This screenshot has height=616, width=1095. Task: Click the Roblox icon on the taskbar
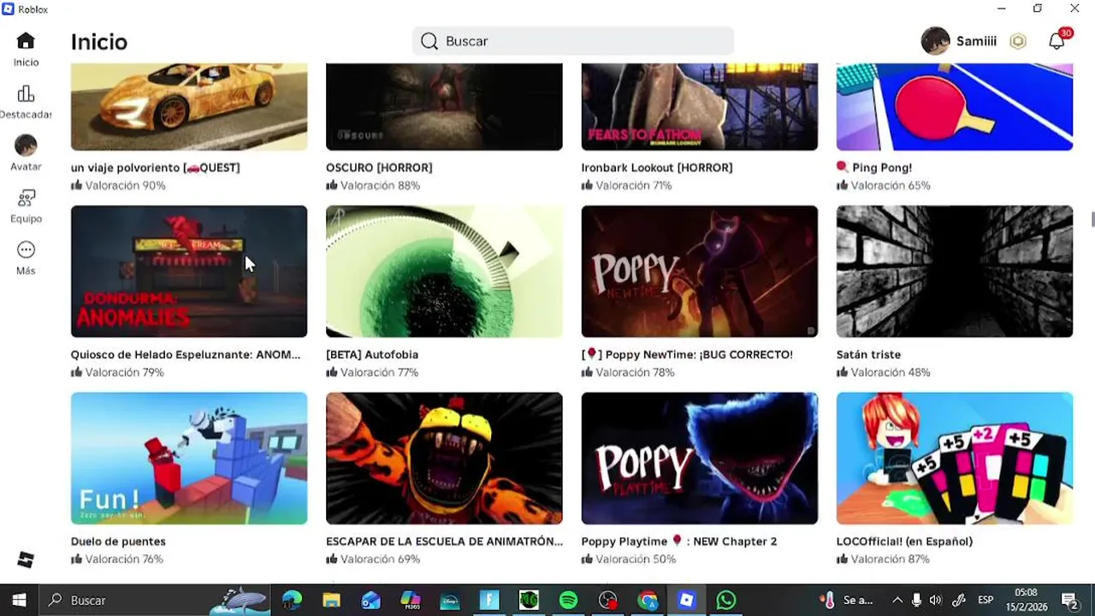[687, 601]
